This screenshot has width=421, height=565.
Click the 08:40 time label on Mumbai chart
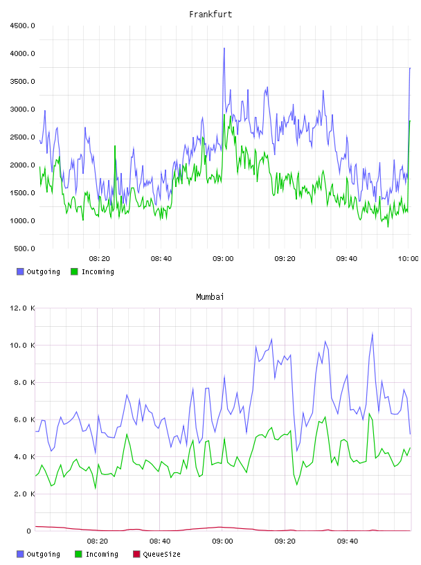coord(160,541)
